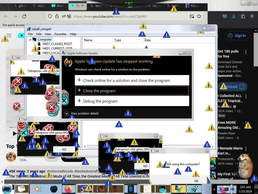The height and width of the screenshot is (194, 258).
Task: Click the Windows Start orb
Action: point(7,189)
